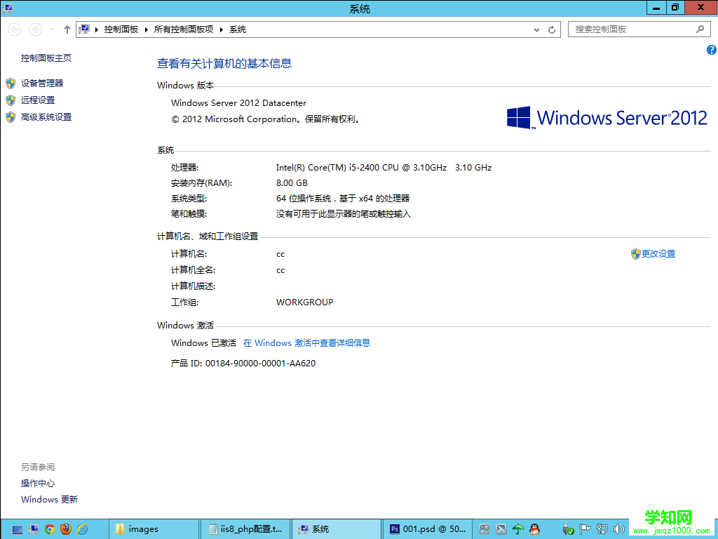Viewport: 718px width, 539px height.
Task: Open the recent locations dropdown arrow
Action: click(x=52, y=29)
